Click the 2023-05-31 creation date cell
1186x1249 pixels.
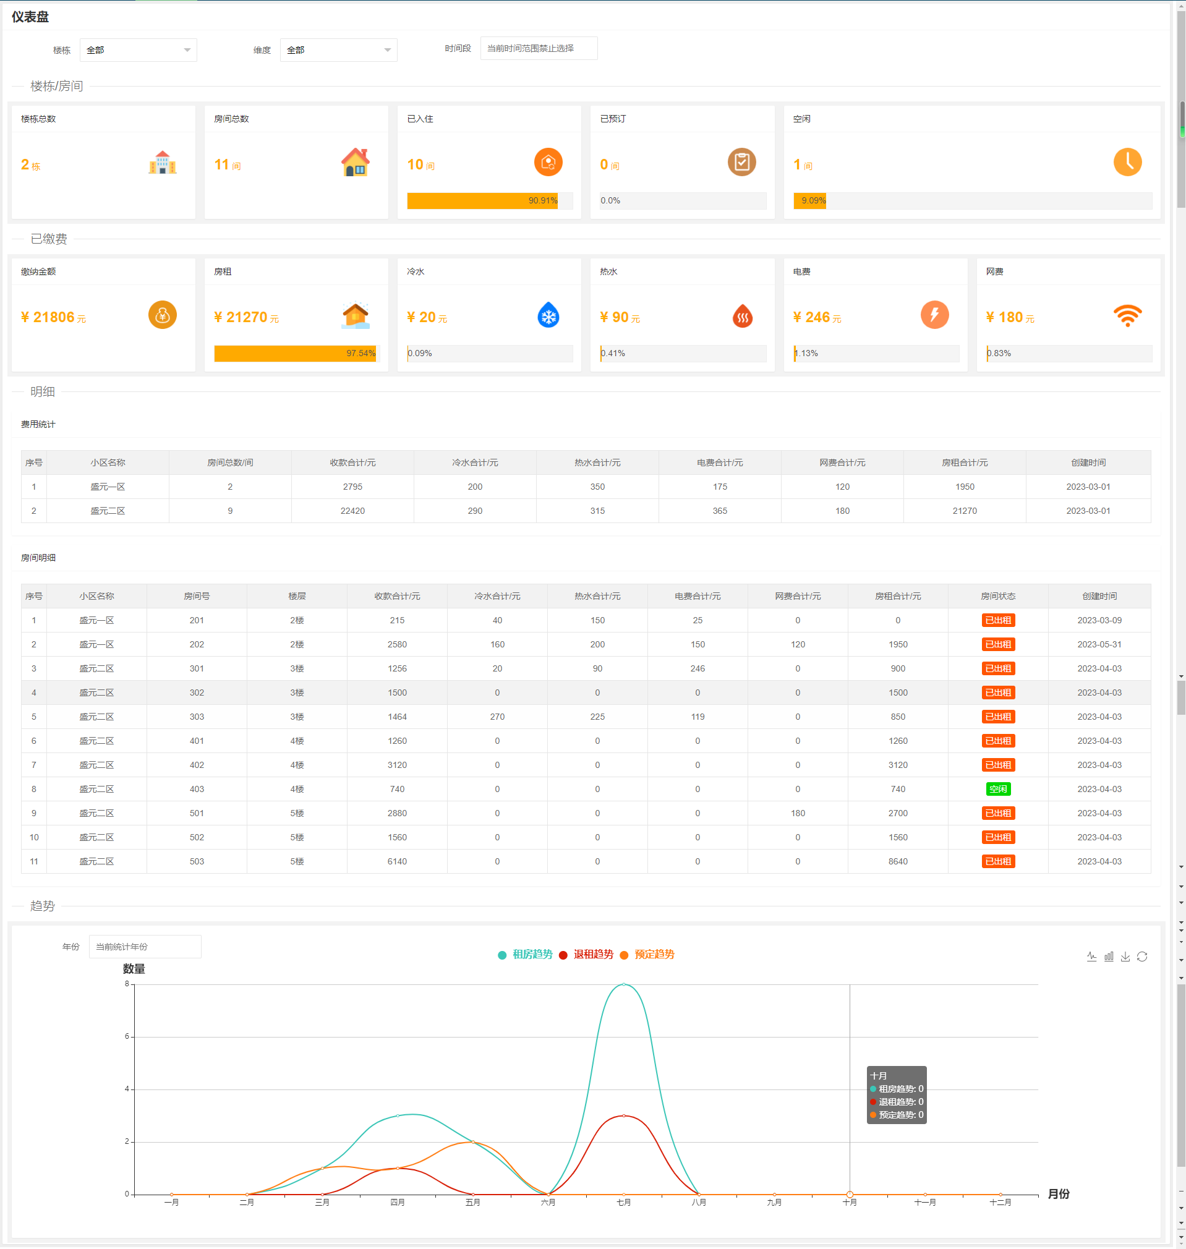[1099, 644]
